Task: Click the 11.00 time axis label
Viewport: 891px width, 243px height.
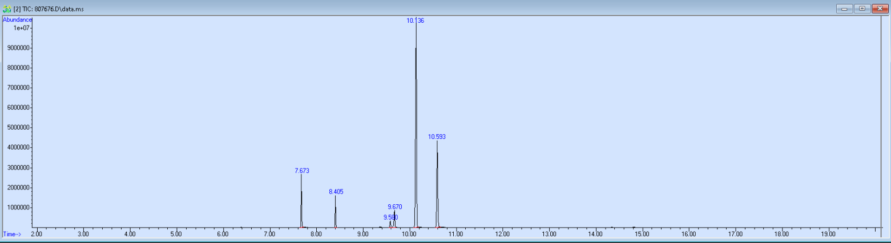Action: (x=455, y=234)
